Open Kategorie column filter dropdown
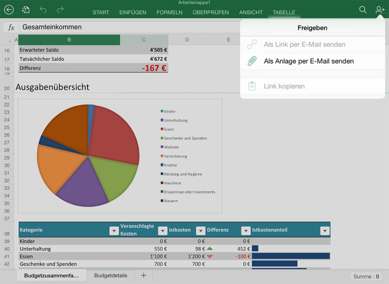389x284 pixels. [114, 231]
